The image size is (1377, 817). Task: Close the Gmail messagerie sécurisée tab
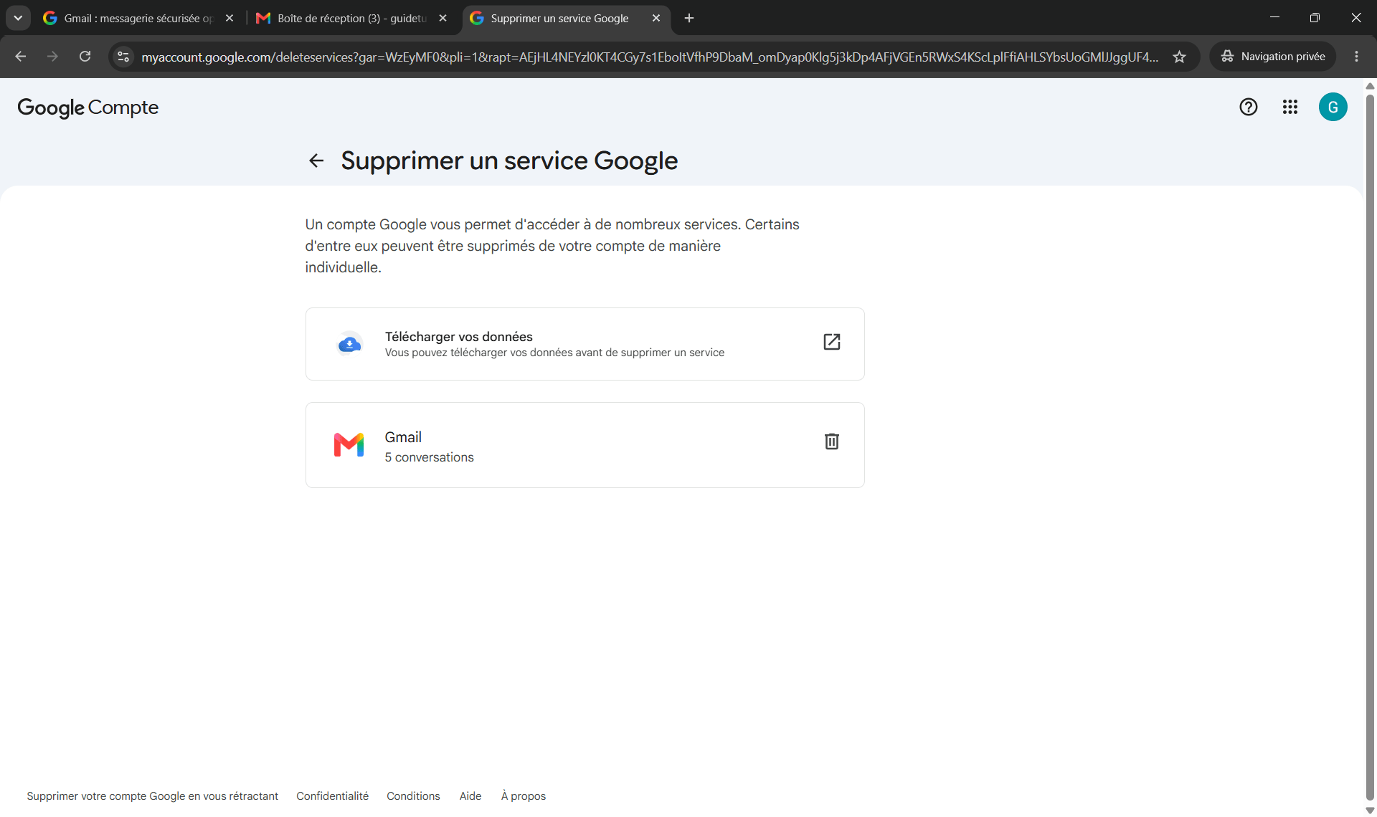point(229,18)
